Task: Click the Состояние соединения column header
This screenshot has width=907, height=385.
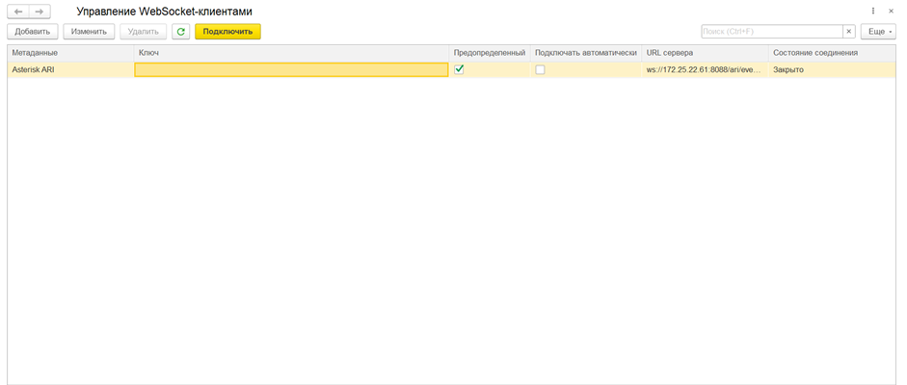Action: tap(831, 52)
